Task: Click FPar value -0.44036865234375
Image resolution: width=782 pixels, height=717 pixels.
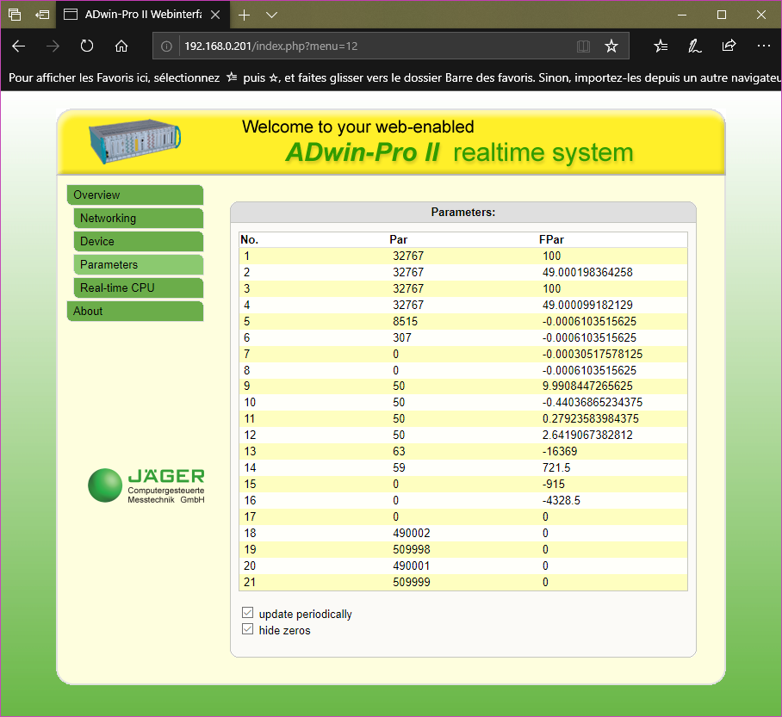Action: pos(593,402)
